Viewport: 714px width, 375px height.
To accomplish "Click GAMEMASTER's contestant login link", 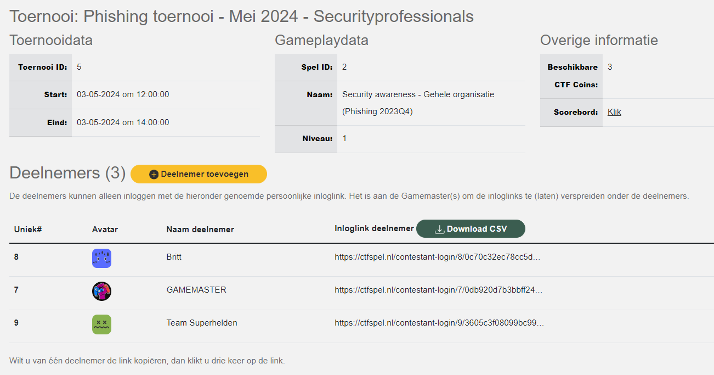I will click(x=438, y=289).
